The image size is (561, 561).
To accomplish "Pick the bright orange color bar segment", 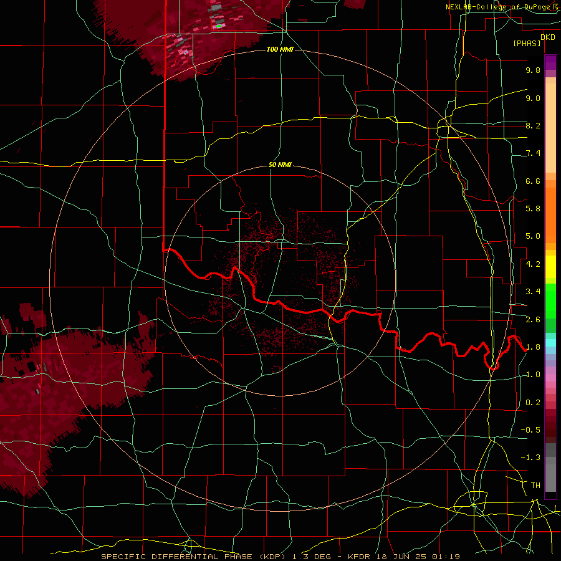I will tap(550, 214).
